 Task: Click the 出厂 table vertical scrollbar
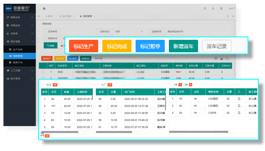(166, 103)
